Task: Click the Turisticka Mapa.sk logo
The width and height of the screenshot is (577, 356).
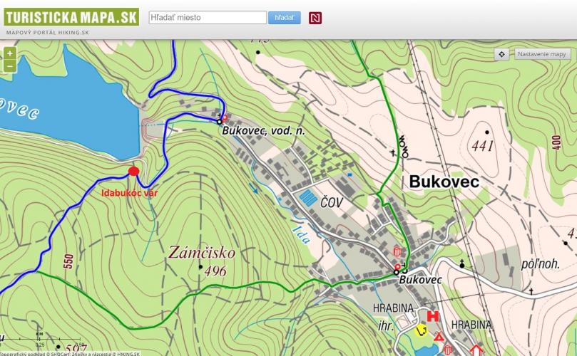Action: click(70, 14)
